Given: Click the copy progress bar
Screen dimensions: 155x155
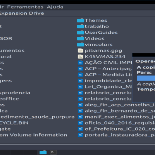Looking at the screenshot, I should pos(146,78).
